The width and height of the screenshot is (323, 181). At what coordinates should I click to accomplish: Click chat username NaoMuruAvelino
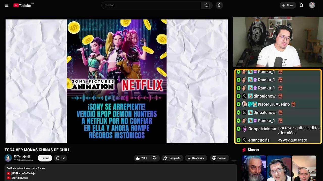click(x=274, y=104)
